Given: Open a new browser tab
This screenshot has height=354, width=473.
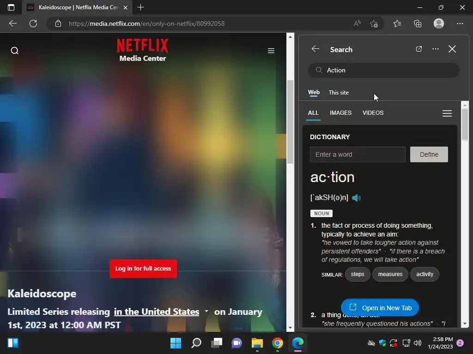Looking at the screenshot, I should (x=140, y=7).
